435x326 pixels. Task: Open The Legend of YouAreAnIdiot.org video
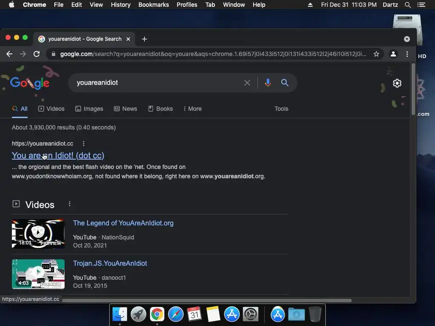(123, 223)
